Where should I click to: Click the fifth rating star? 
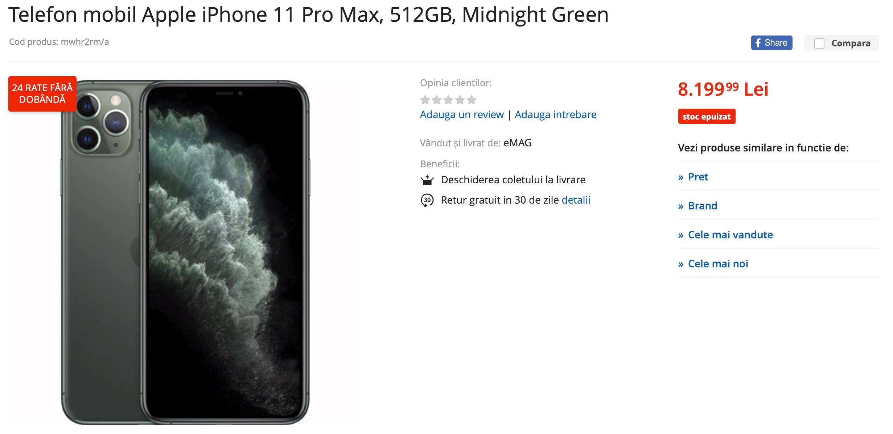pyautogui.click(x=471, y=100)
